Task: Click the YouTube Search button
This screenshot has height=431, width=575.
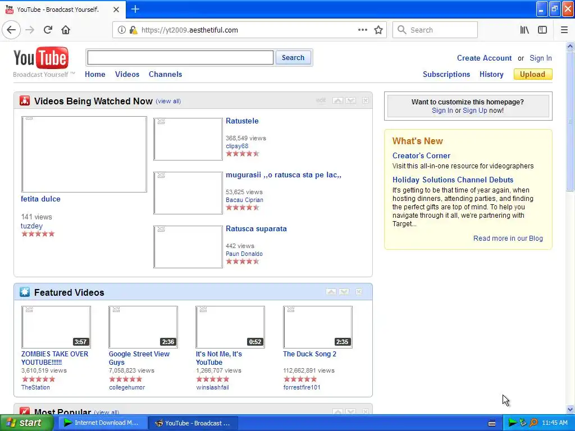Action: tap(293, 58)
